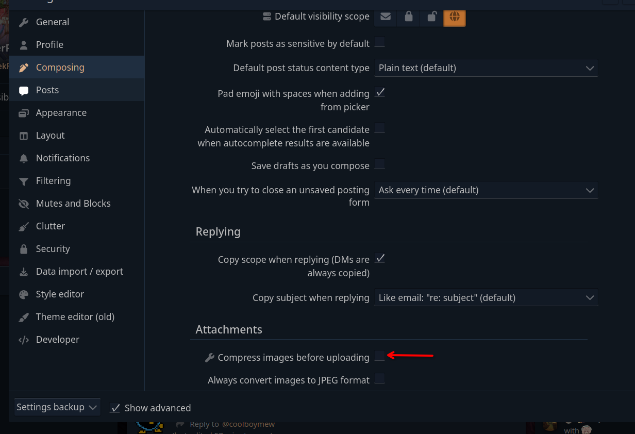Uncheck the Show advanced checkbox
Screen dimensions: 635x434
tap(115, 408)
